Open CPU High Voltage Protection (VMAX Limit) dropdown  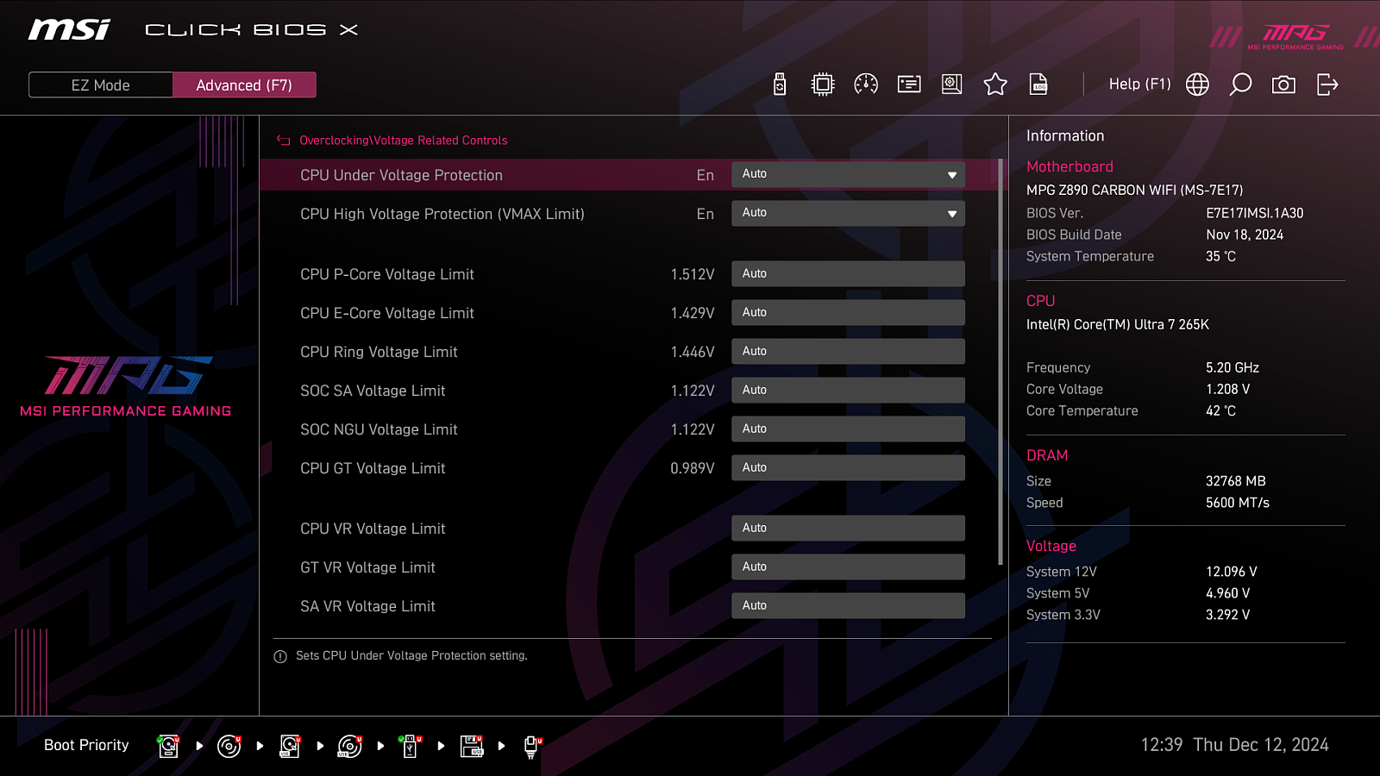pos(848,213)
